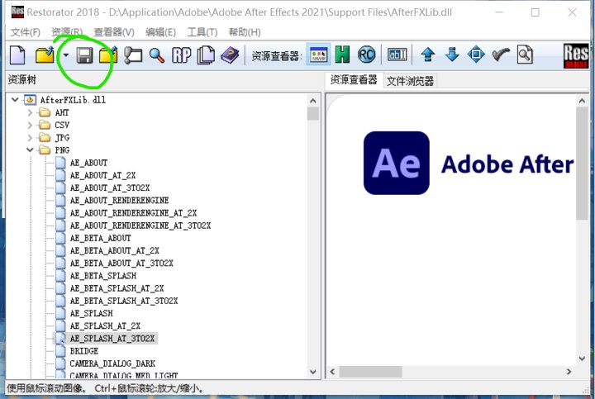Open the 编辑(E) menu

point(160,32)
